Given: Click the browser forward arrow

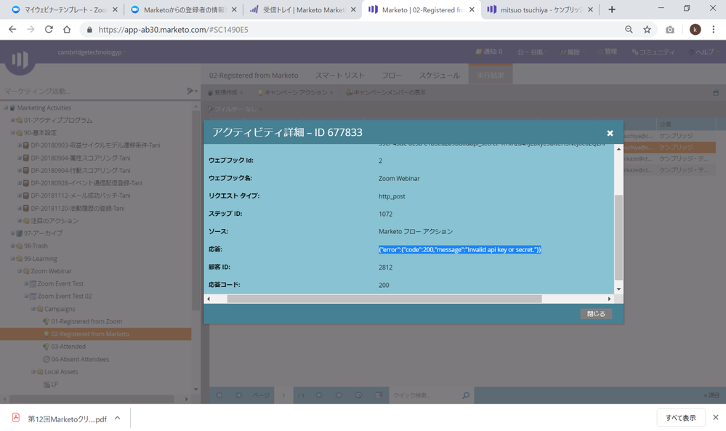Looking at the screenshot, I should pyautogui.click(x=31, y=29).
